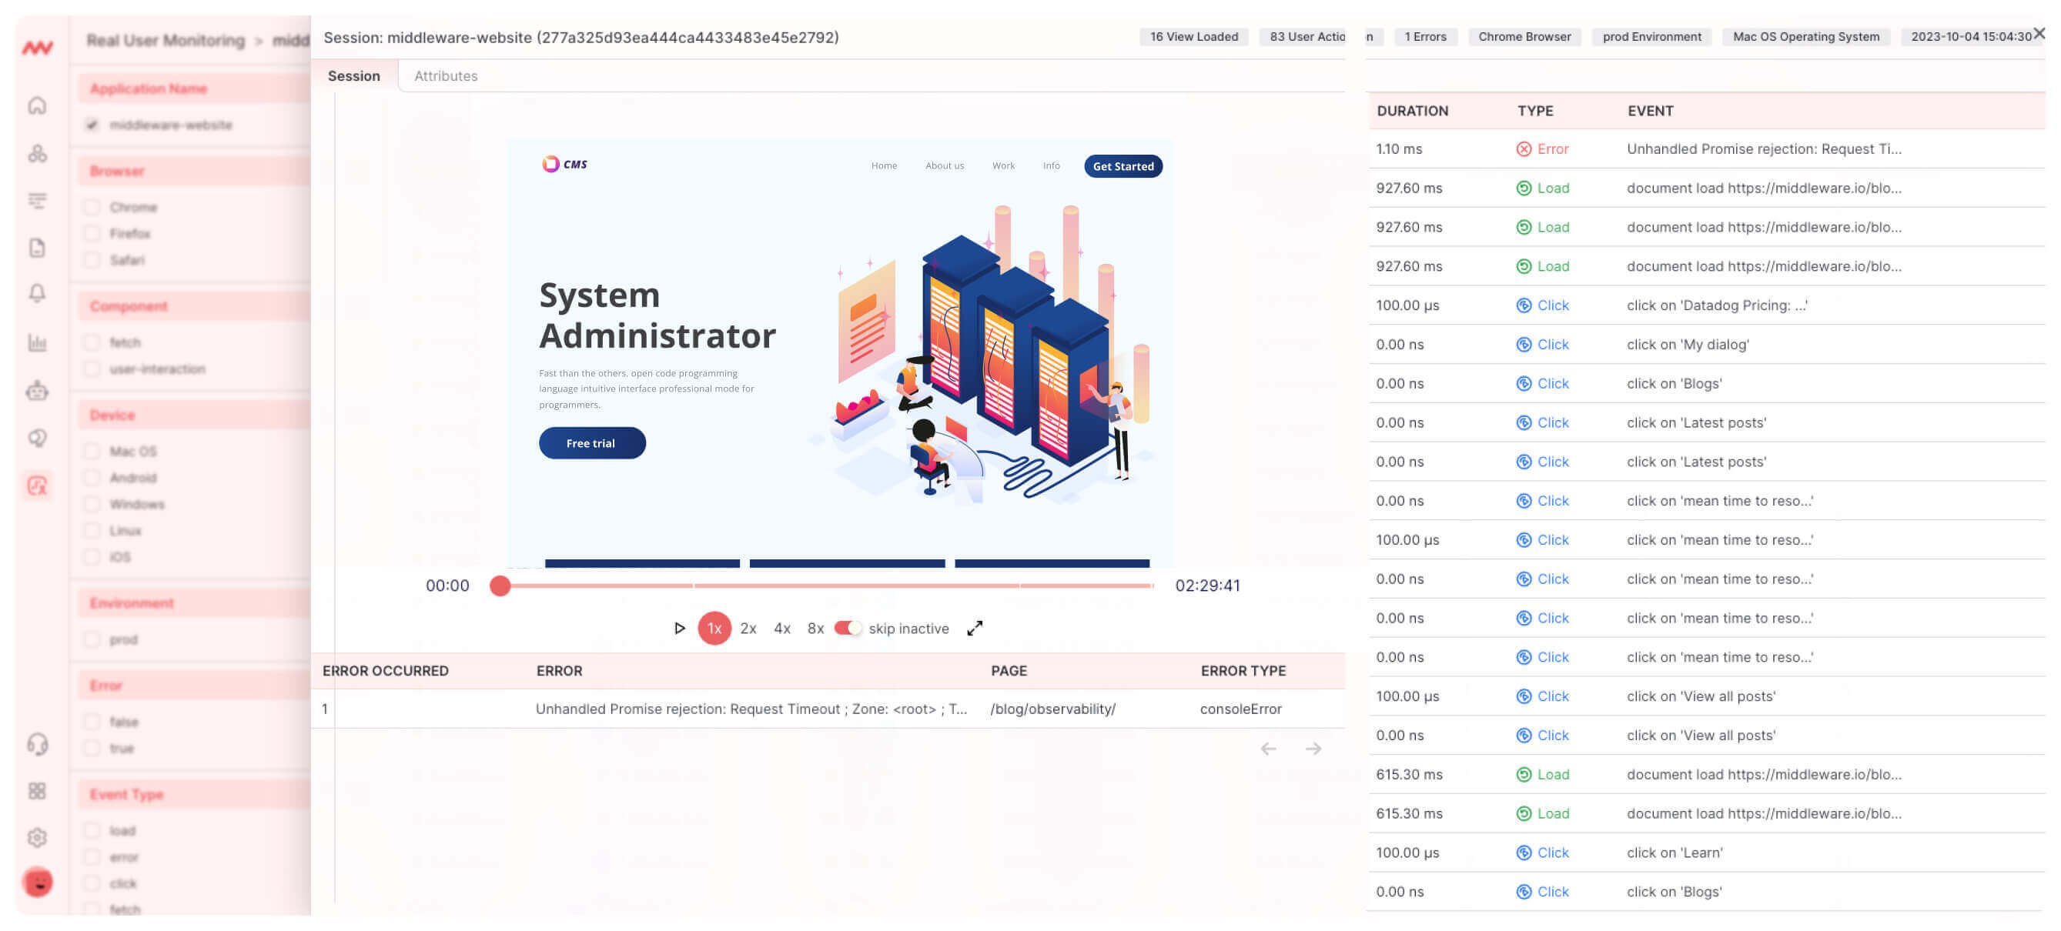Click the Free trial button in the replay
The width and height of the screenshot is (2061, 931).
pyautogui.click(x=591, y=442)
